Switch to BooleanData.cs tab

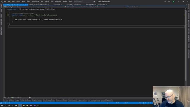pyautogui.click(x=58, y=5)
